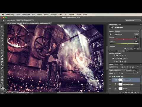Add a Levels adjustment from Korrekturen
Viewport: 142px width, 107px height.
coord(117,56)
